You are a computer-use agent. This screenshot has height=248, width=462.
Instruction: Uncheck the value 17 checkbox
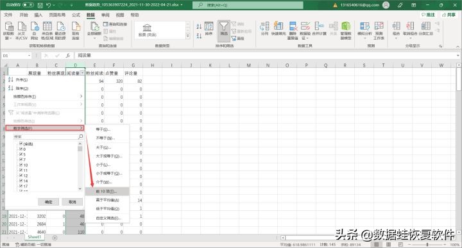[x=21, y=186]
